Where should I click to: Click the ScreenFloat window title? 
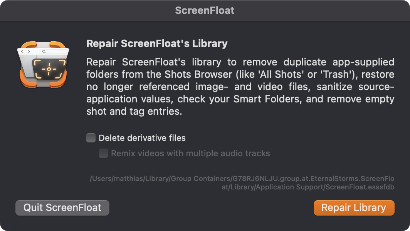[205, 10]
